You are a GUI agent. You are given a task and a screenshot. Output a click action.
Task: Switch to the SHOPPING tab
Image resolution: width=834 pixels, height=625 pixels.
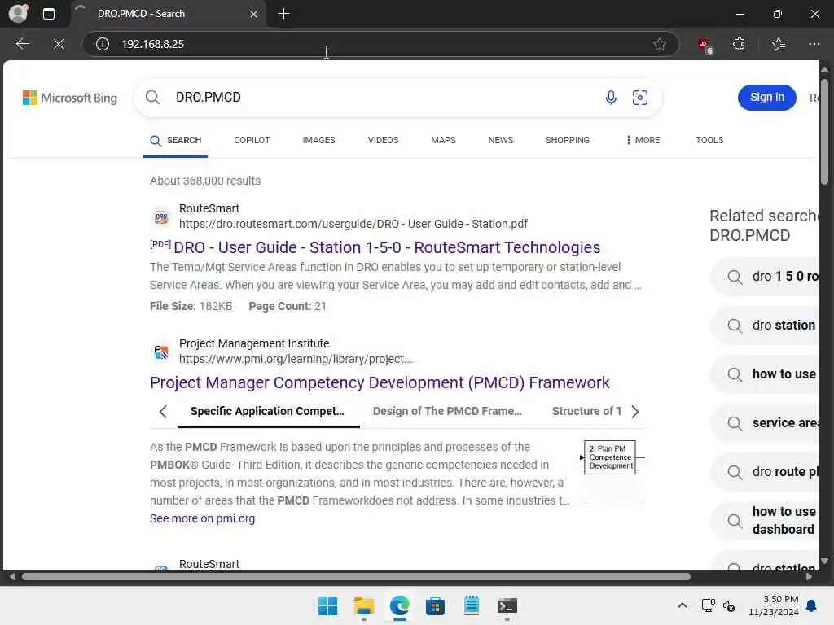point(567,140)
